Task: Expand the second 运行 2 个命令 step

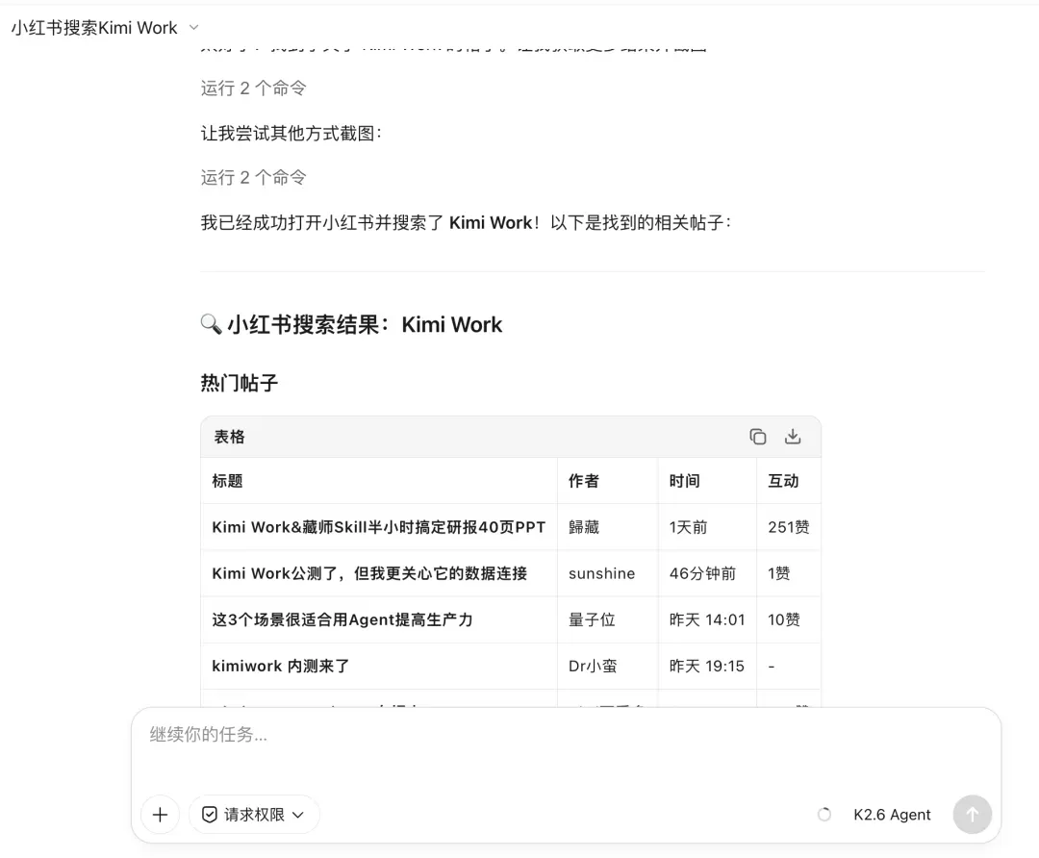Action: click(x=253, y=178)
